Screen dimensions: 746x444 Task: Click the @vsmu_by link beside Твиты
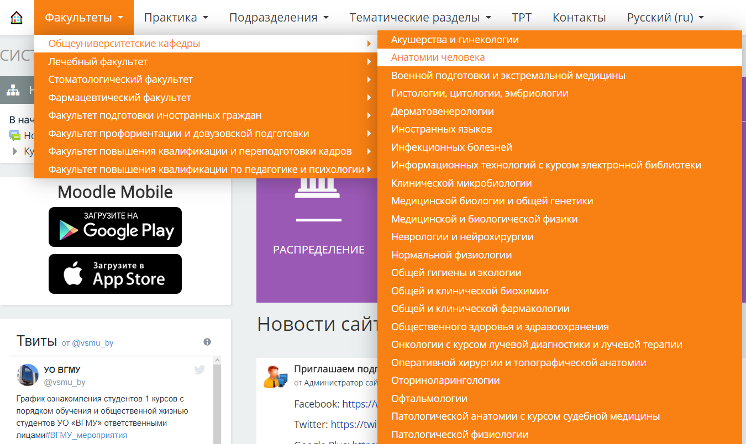[x=93, y=343]
